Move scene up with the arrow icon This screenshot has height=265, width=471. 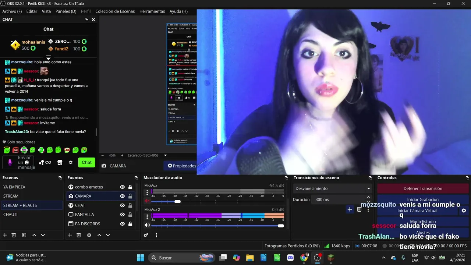pos(34,235)
